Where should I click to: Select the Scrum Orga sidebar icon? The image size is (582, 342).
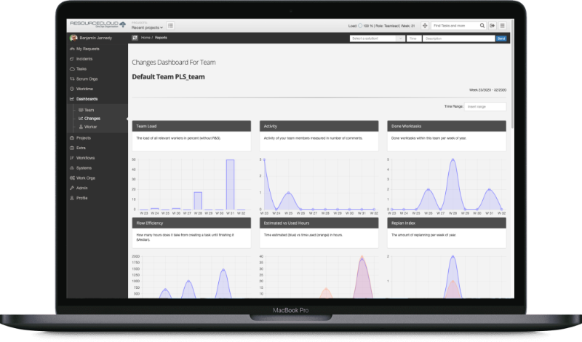point(72,79)
